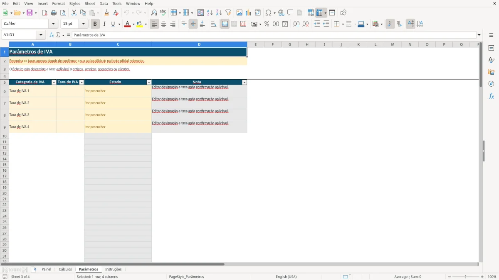This screenshot has width=499, height=280.
Task: Select column D header
Action: pyautogui.click(x=199, y=44)
